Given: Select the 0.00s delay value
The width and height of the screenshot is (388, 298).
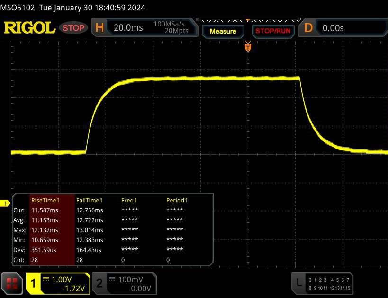Looking at the screenshot, I should click(333, 28).
